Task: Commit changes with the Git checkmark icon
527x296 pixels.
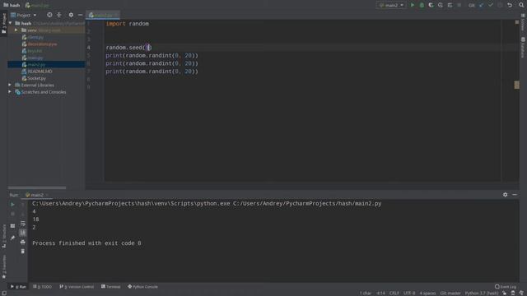Action: tap(491, 5)
